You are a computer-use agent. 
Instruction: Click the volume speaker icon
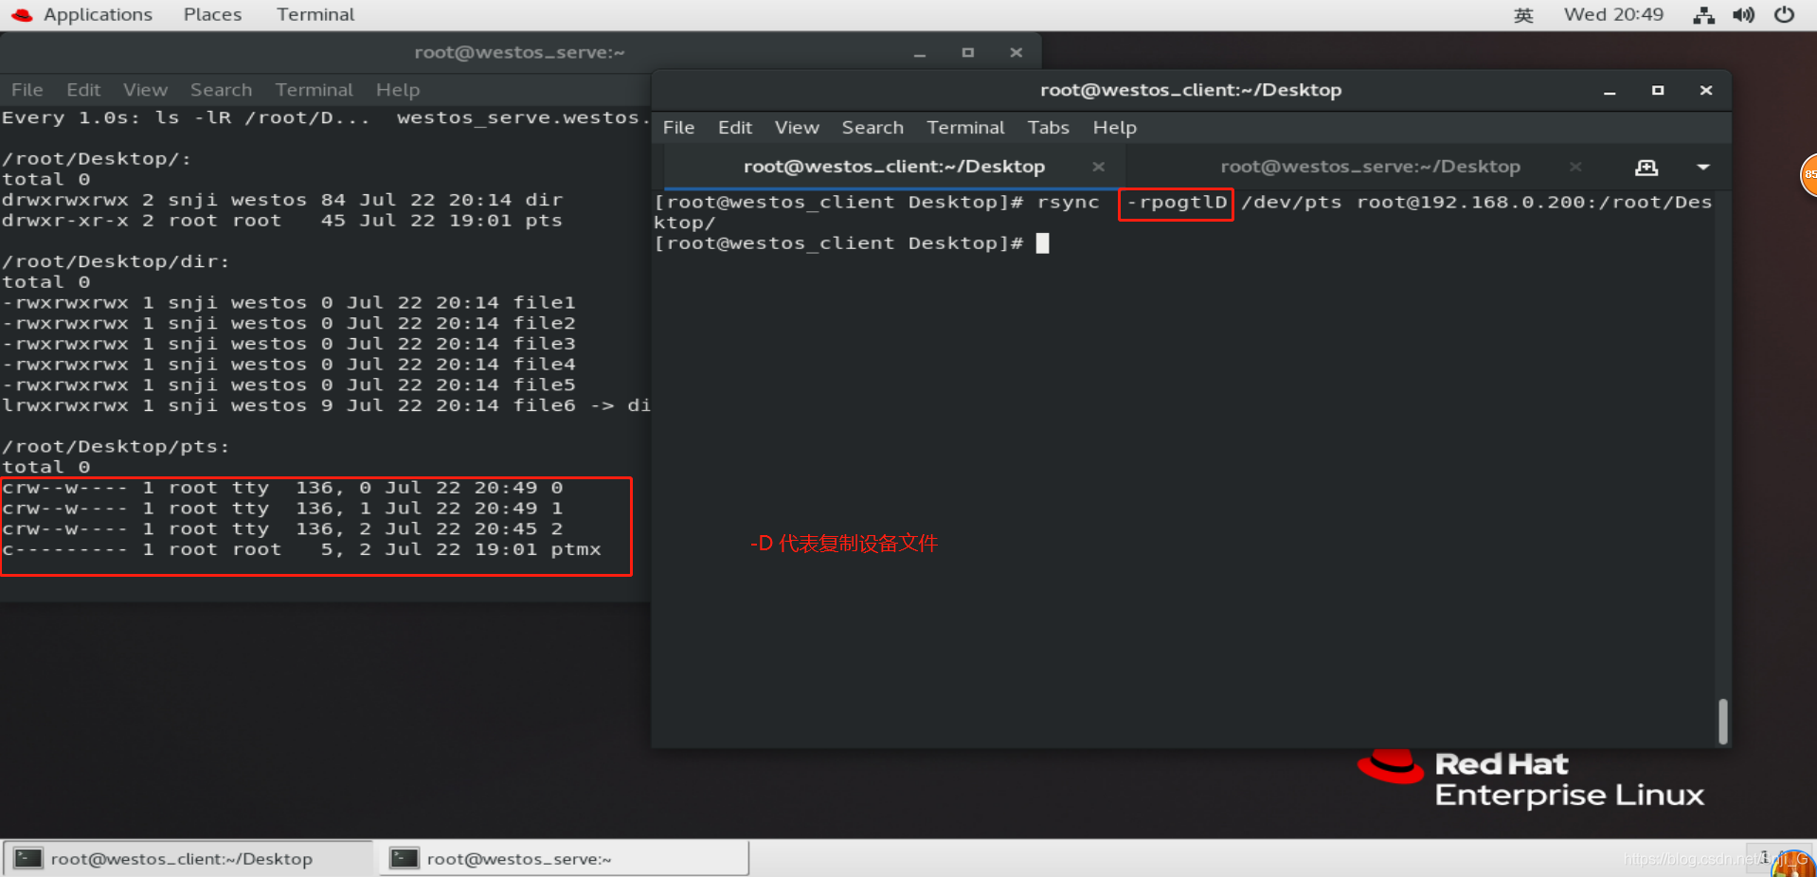[1743, 15]
